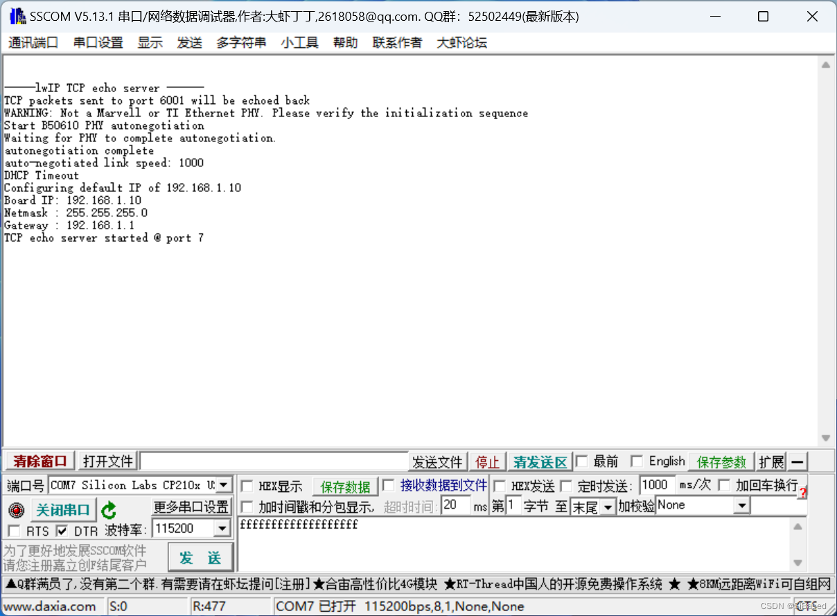Uncheck the DTR checkbox

point(62,531)
